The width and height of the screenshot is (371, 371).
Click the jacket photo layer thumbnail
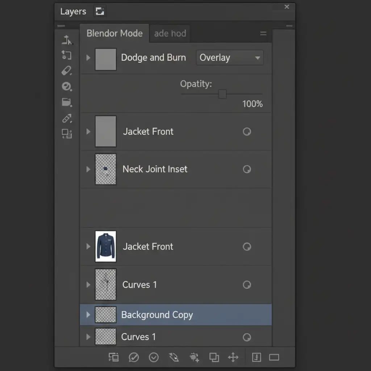(x=105, y=246)
